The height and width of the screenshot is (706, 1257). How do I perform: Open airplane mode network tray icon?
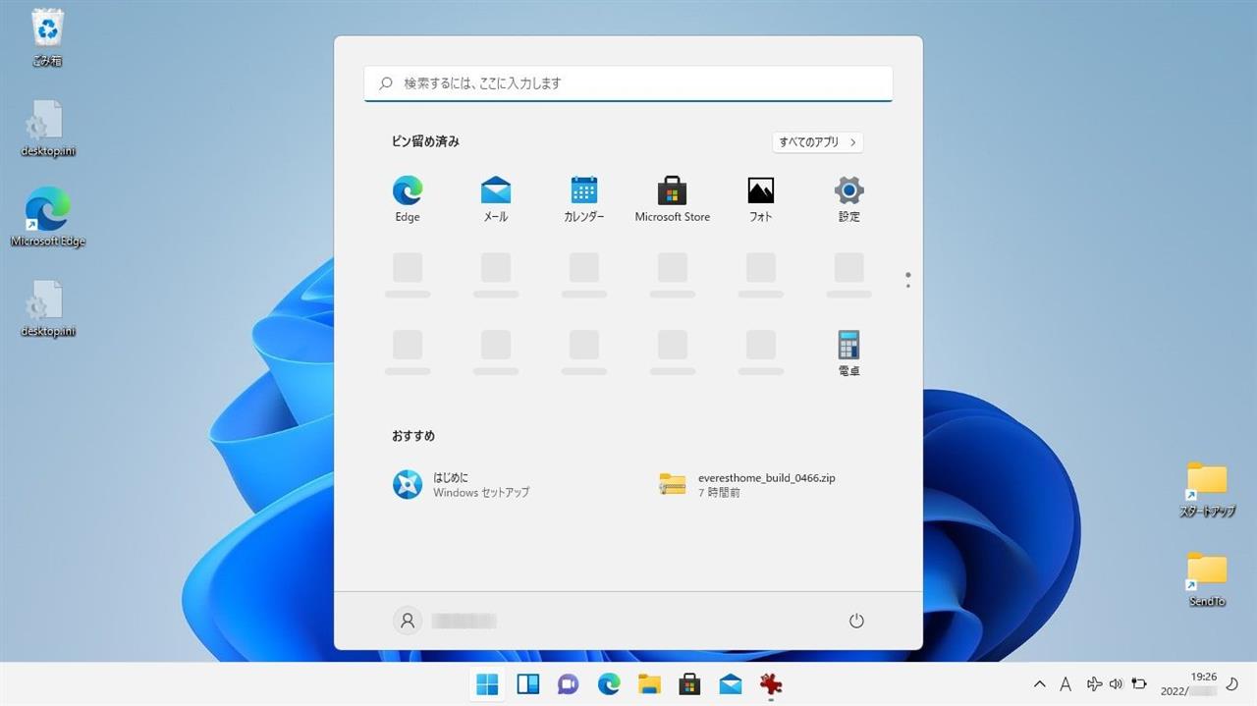1094,683
